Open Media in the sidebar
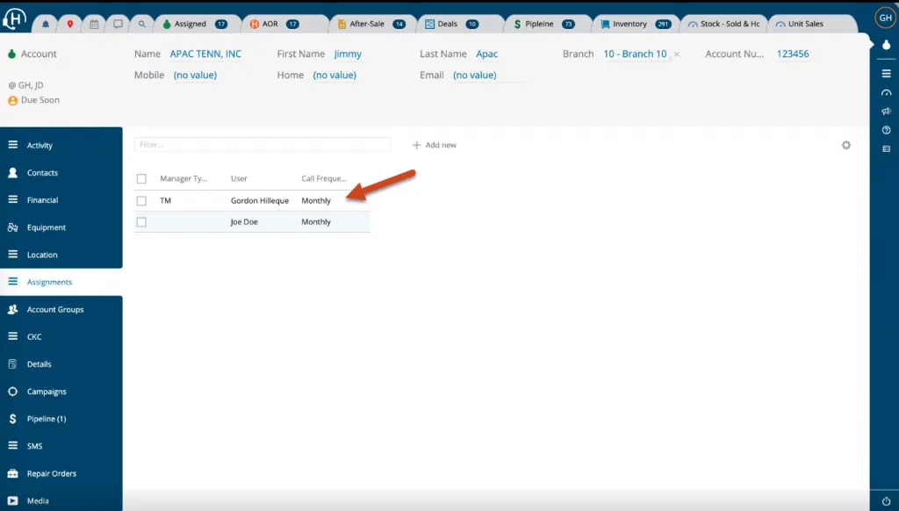The width and height of the screenshot is (899, 511). (x=61, y=500)
